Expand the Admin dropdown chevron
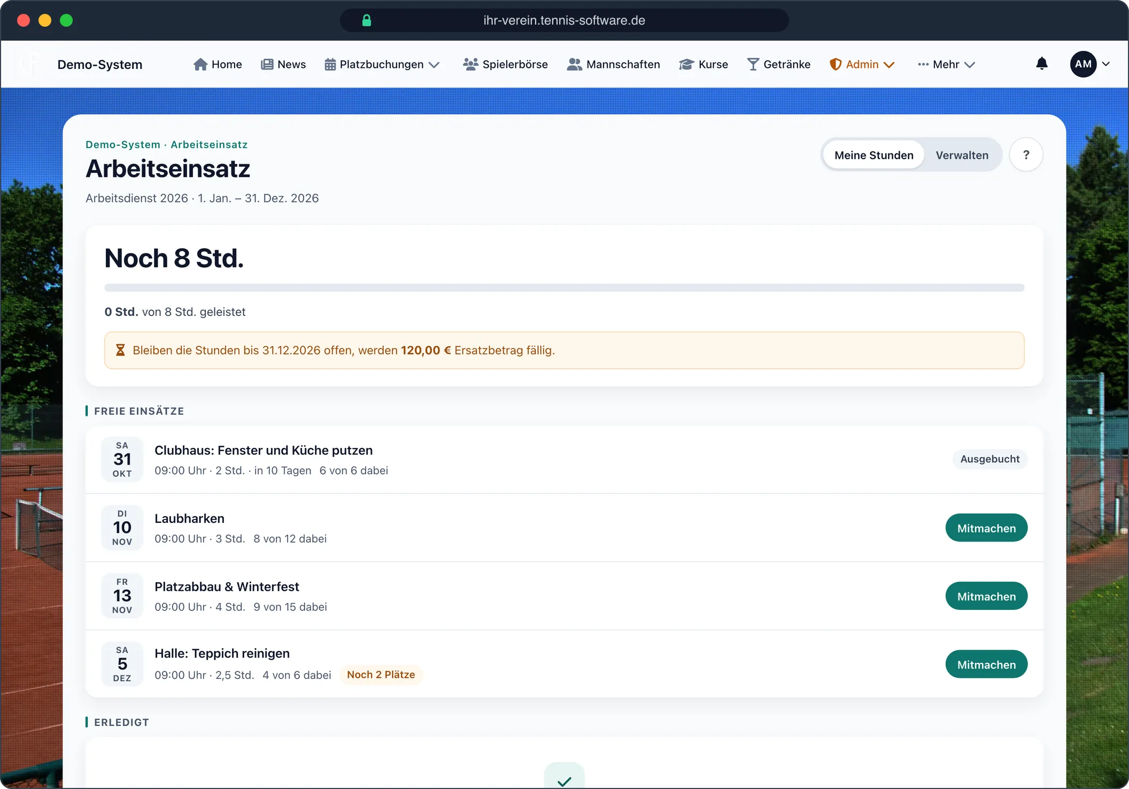 coord(889,65)
